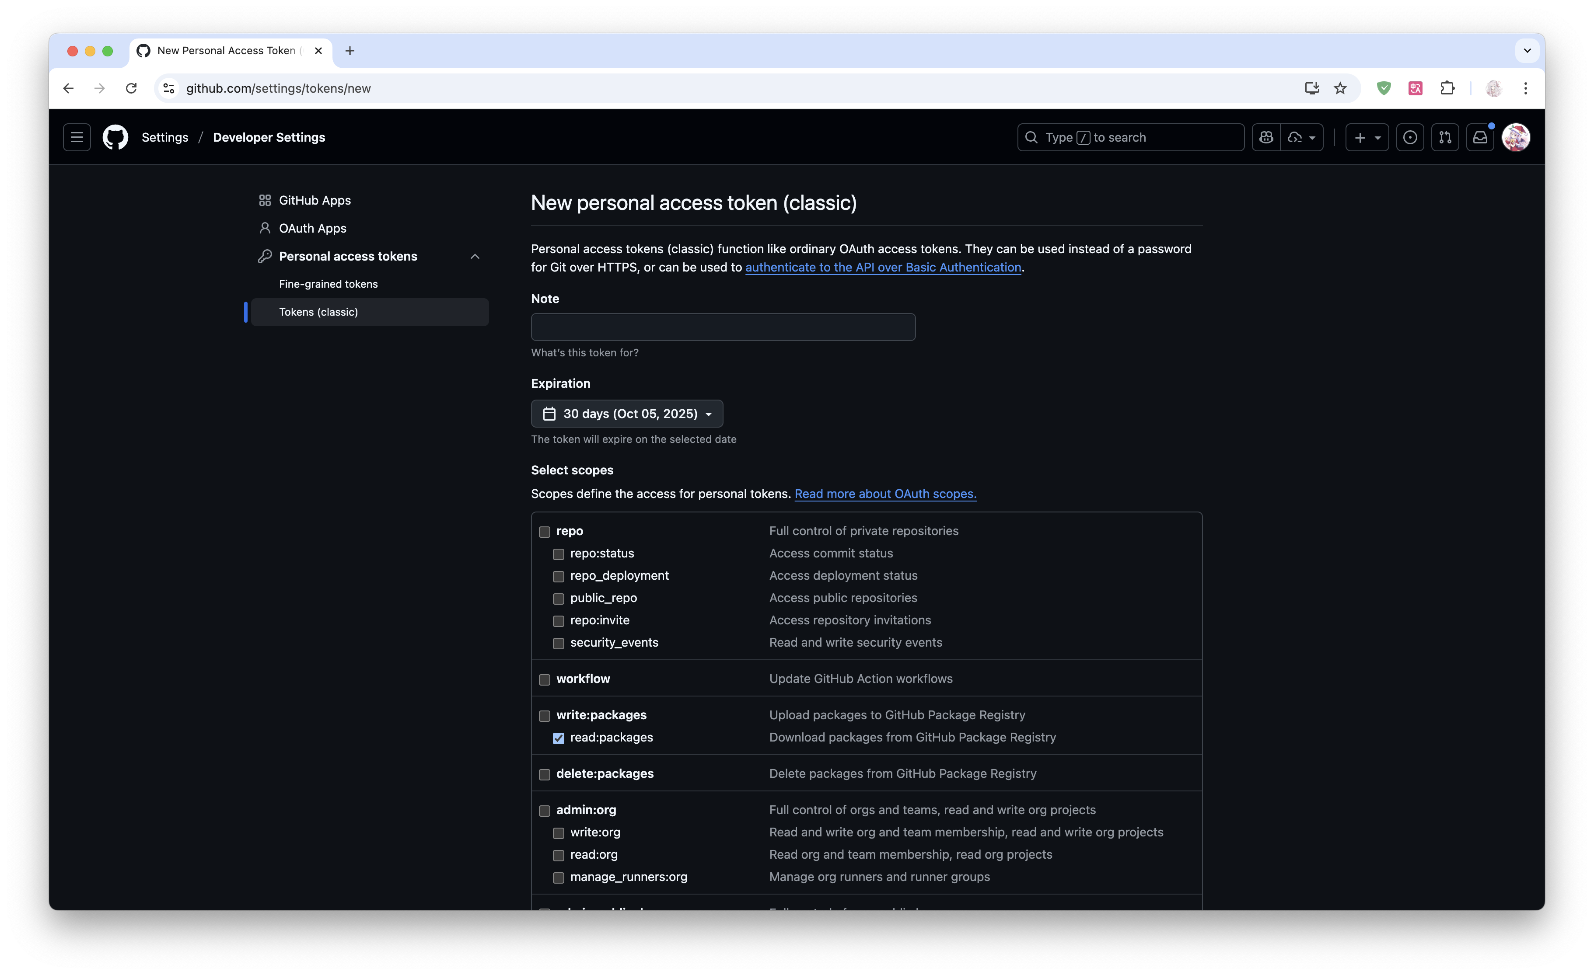Open the create new plus menu
1594x975 pixels.
tap(1367, 137)
